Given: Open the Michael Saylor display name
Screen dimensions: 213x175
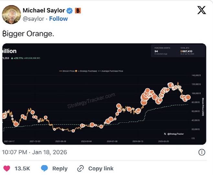Looking at the screenshot, I should point(44,11).
